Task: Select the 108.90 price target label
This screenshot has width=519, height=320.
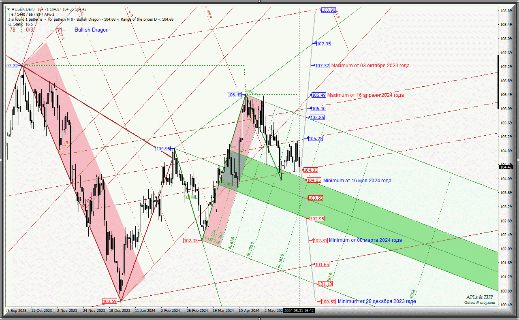Action: 328,10
